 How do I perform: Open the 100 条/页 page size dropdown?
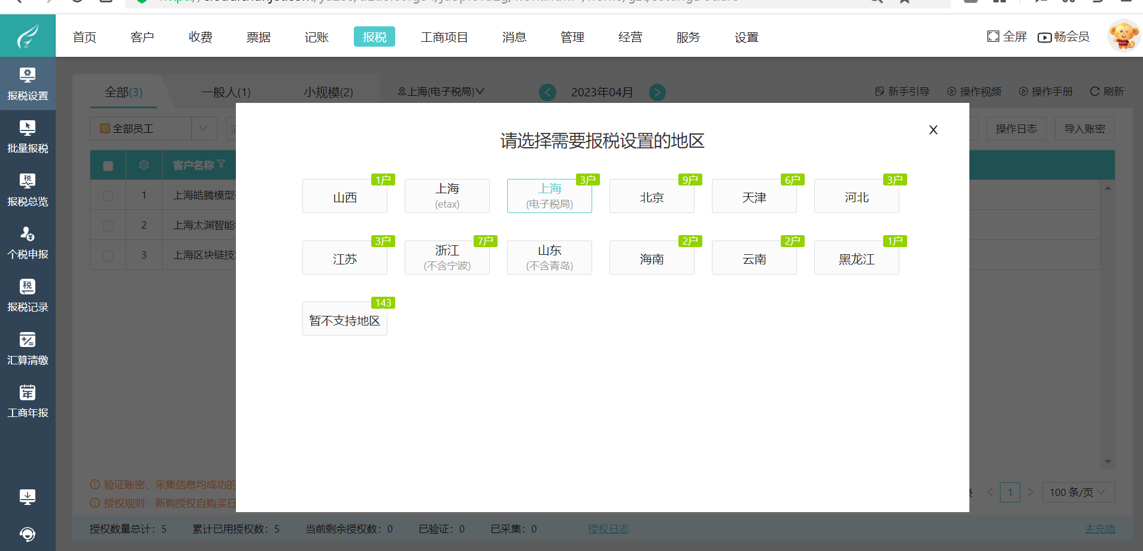(x=1078, y=492)
